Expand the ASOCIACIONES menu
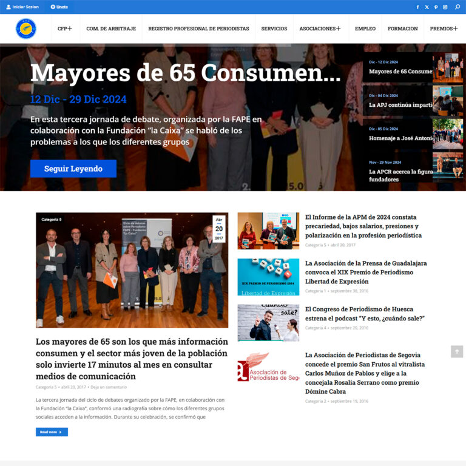Screen dimensions: 466x466 [320, 29]
